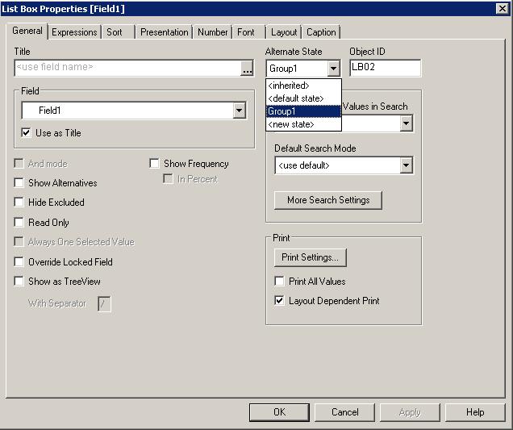Check the Hide Excluded box

point(20,202)
